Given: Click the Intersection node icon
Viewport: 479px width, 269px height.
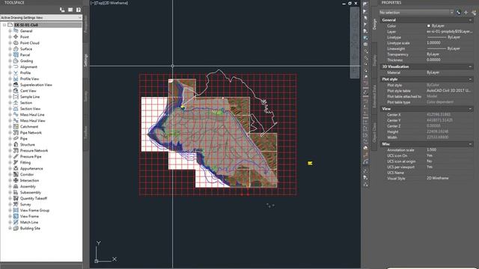Looking at the screenshot, I should (16, 180).
